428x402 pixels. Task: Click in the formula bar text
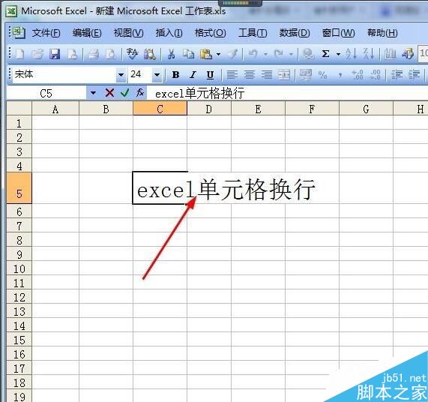tap(199, 94)
